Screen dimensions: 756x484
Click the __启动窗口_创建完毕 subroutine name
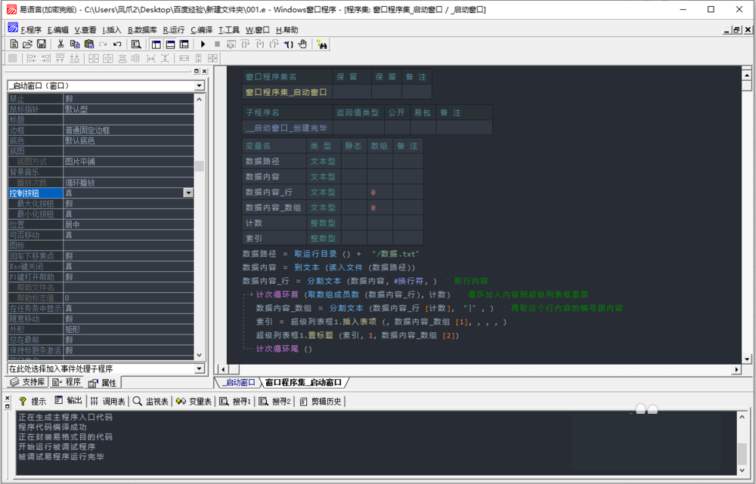click(x=287, y=128)
